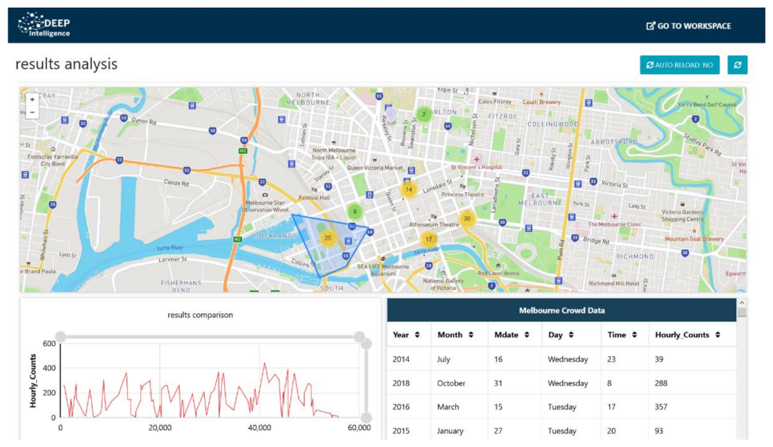Sort table by Hourly_Counts column
The width and height of the screenshot is (773, 447).
[x=686, y=334]
